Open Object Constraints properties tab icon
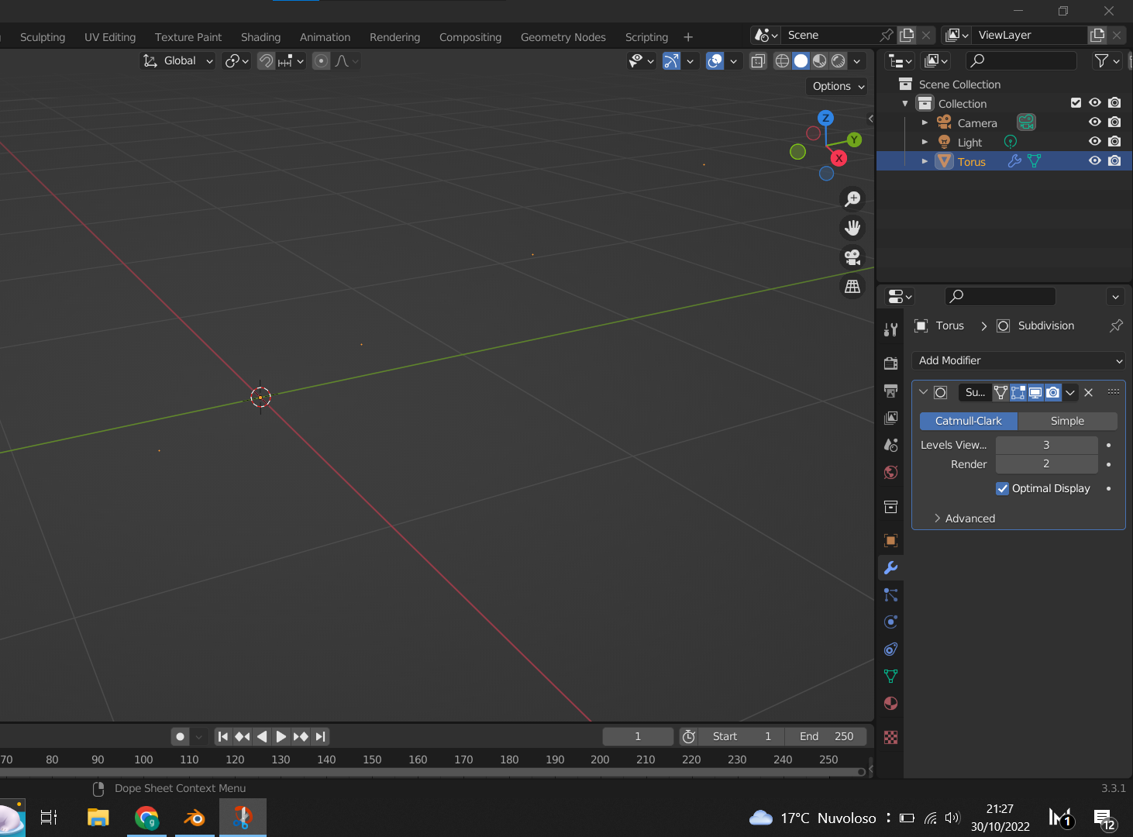The height and width of the screenshot is (837, 1133). click(x=891, y=649)
